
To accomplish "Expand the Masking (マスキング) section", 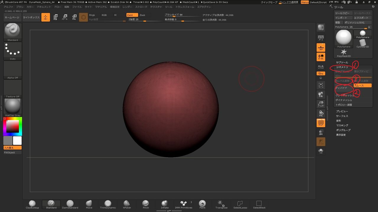I will pos(342,125).
